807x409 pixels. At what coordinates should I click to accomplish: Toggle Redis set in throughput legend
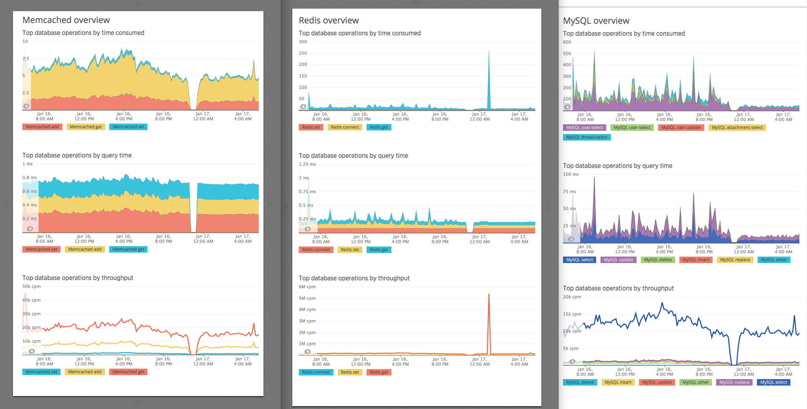coord(350,372)
